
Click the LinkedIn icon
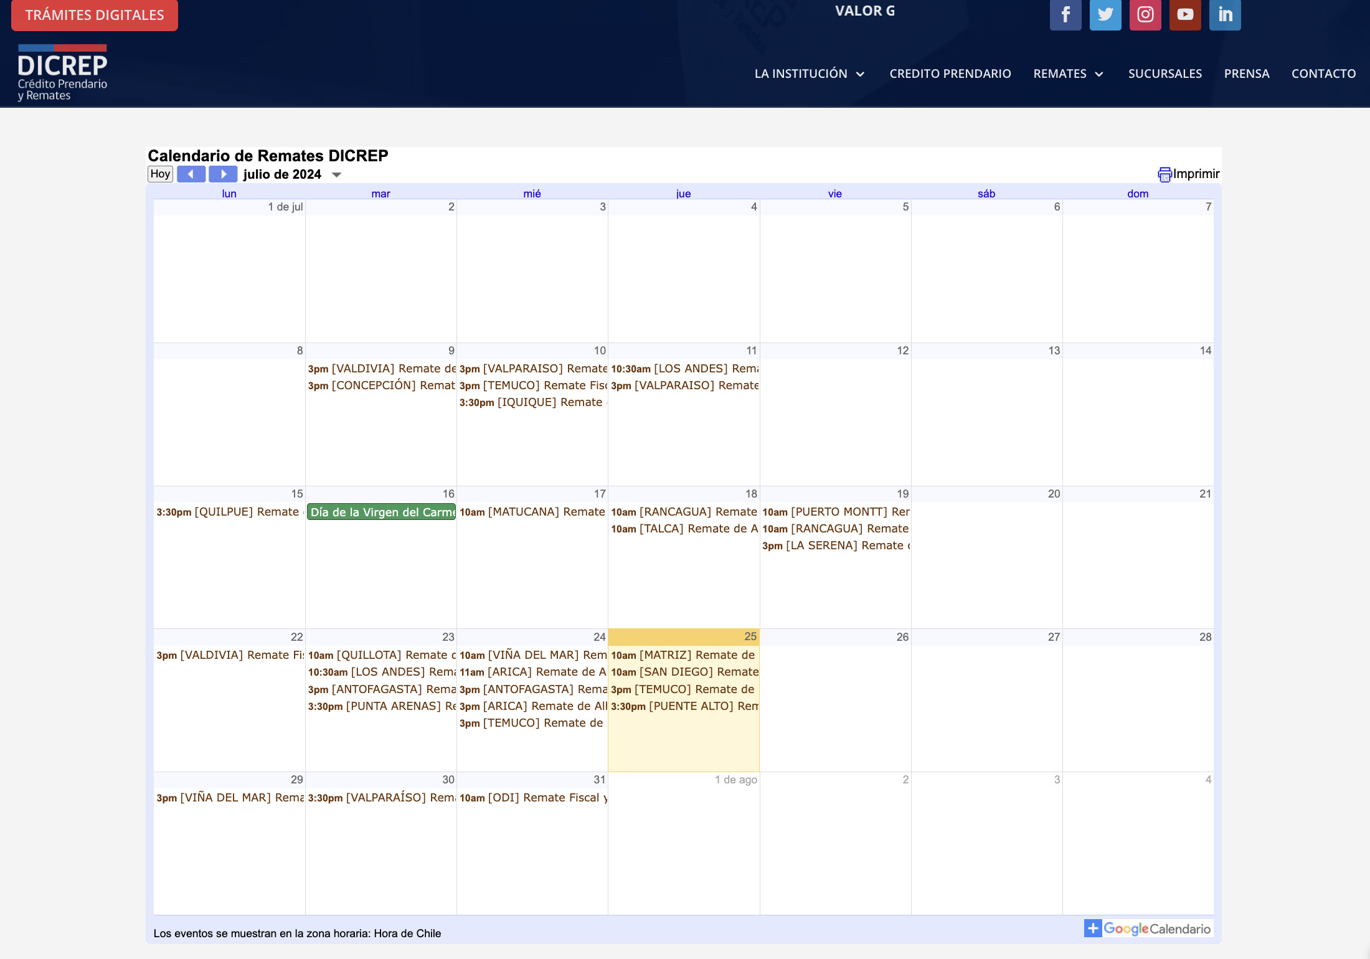point(1225,14)
